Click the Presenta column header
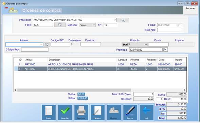This screenshot has height=123, width=200. click(x=134, y=60)
